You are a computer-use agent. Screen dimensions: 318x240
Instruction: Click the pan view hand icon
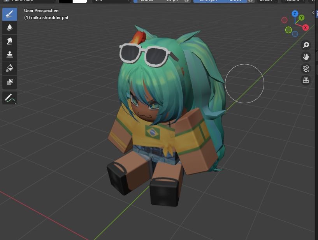point(306,57)
